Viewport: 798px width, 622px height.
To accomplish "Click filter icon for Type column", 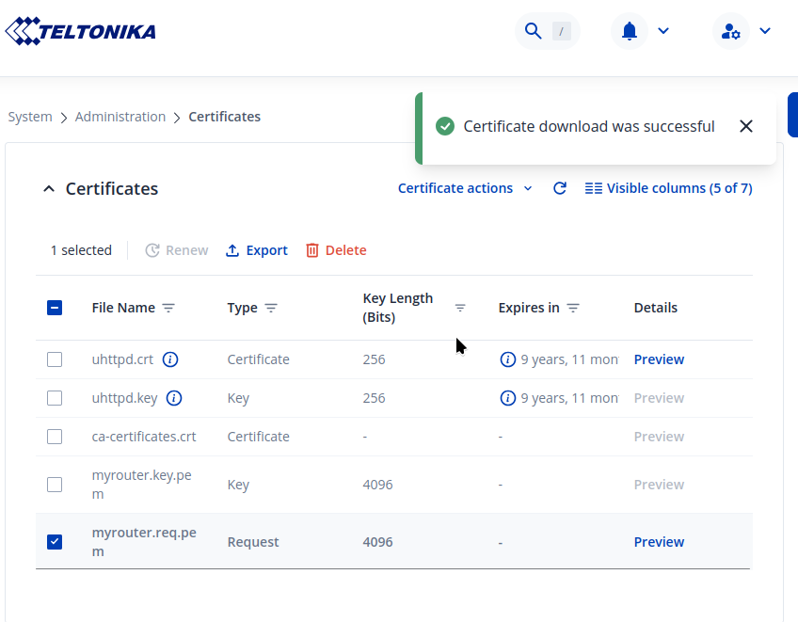I will pyautogui.click(x=271, y=308).
